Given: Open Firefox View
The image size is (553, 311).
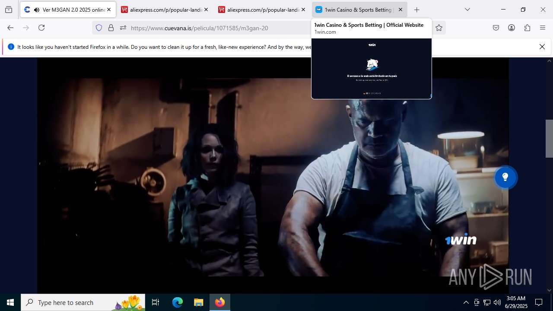Looking at the screenshot, I should point(9,10).
